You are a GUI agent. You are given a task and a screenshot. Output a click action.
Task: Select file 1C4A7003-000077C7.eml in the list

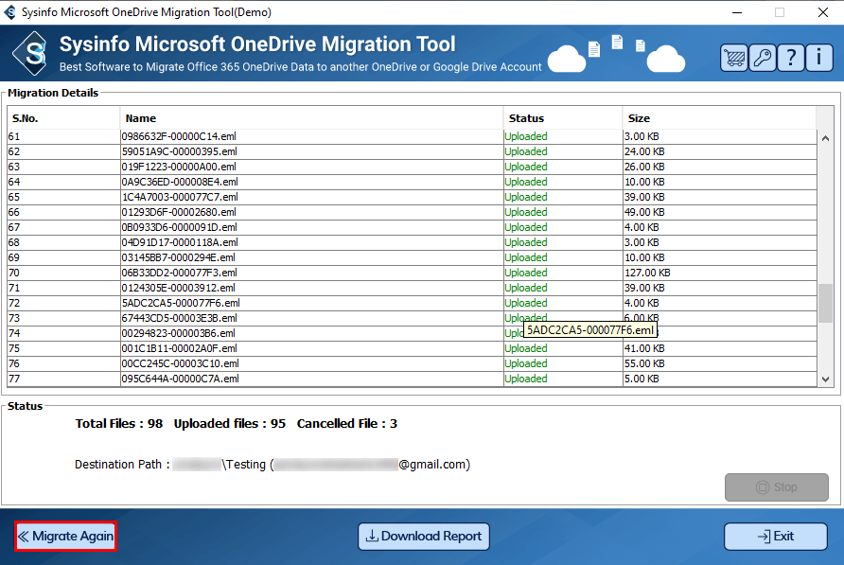point(181,197)
